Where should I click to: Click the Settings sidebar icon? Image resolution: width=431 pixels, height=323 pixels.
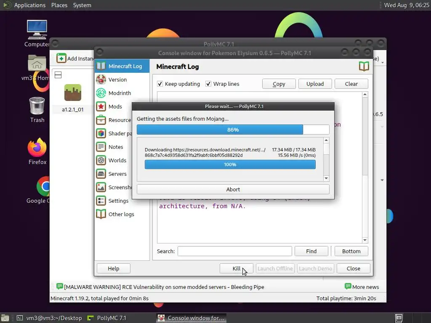coord(101,201)
